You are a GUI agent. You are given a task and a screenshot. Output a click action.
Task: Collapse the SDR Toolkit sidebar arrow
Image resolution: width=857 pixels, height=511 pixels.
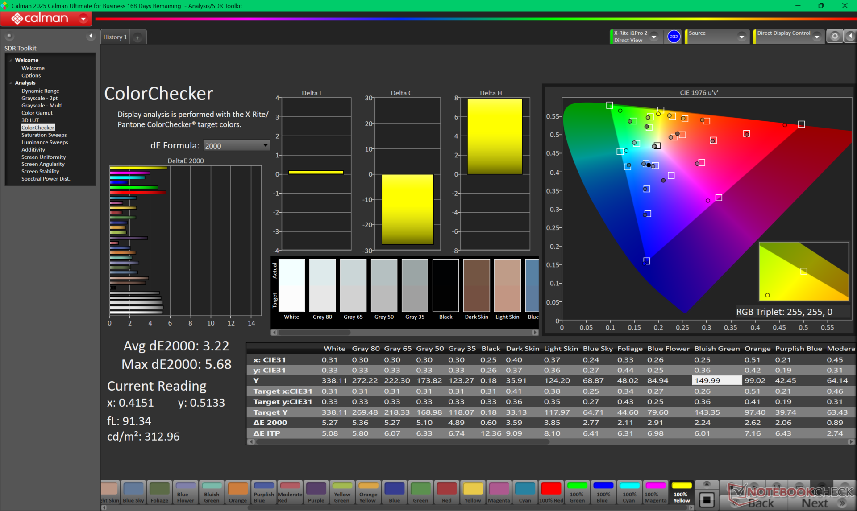coord(91,36)
